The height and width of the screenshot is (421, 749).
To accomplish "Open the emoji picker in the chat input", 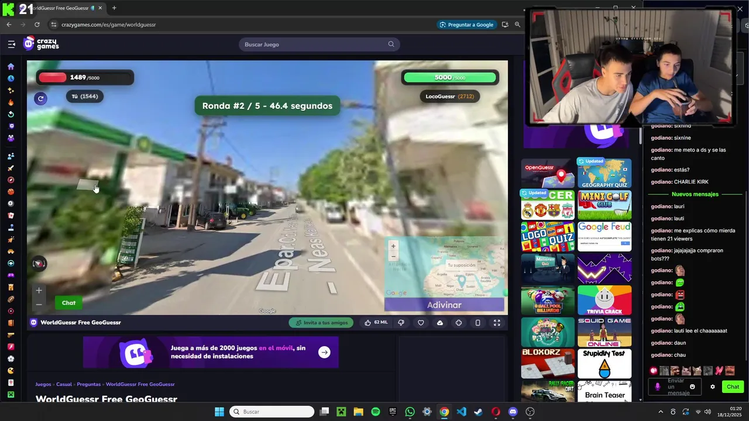I will click(x=692, y=387).
